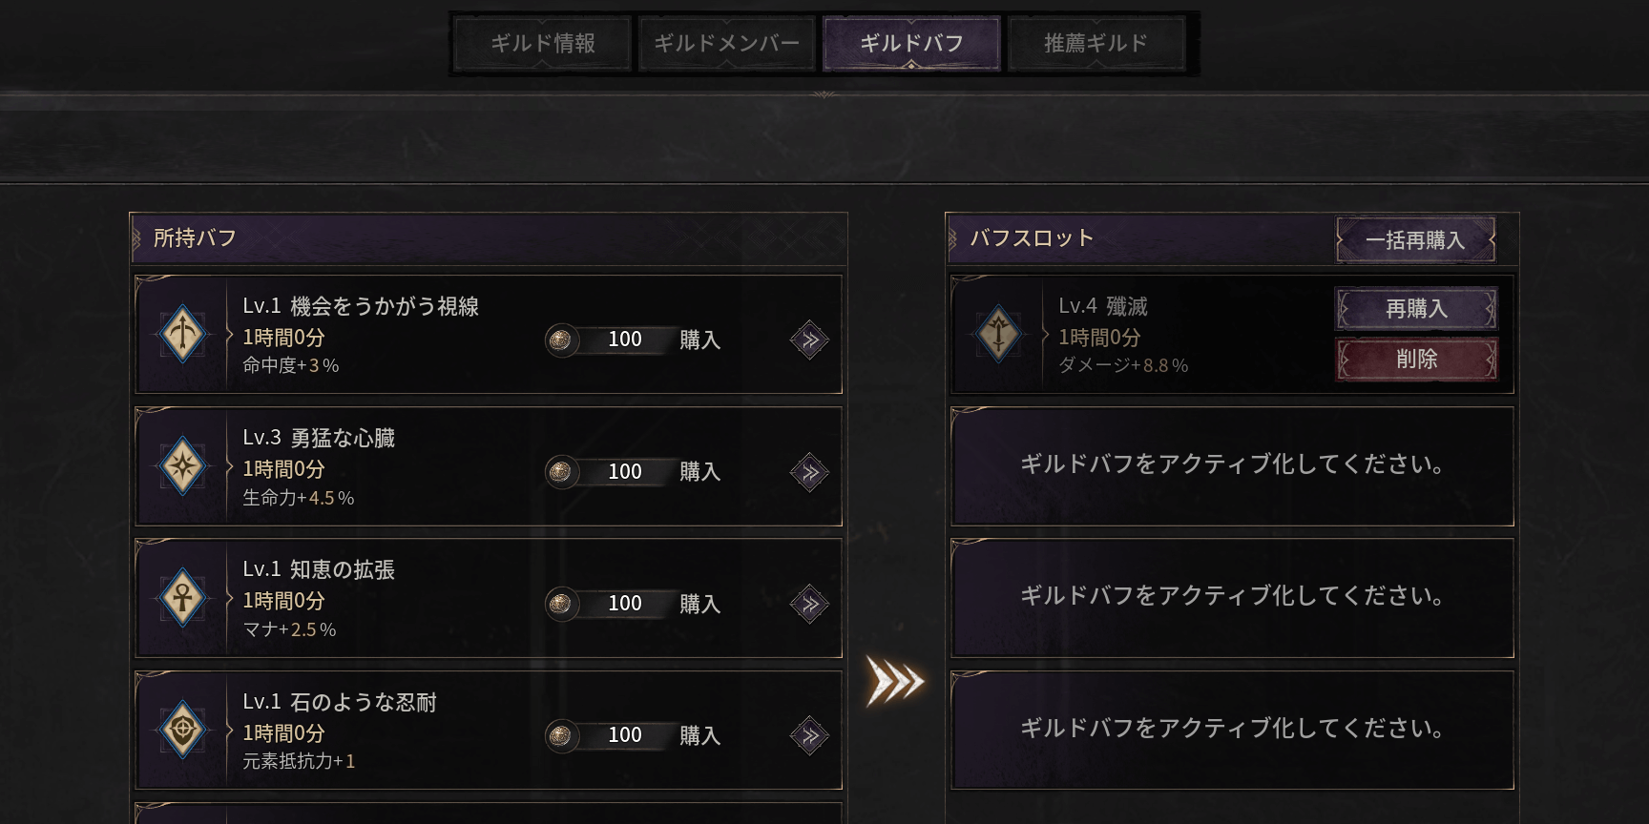Click the coin icon beside the first buff price
Image resolution: width=1649 pixels, height=824 pixels.
coord(561,339)
